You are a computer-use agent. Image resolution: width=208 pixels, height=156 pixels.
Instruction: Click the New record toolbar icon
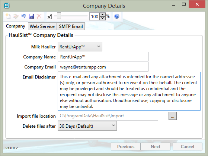point(8,16)
